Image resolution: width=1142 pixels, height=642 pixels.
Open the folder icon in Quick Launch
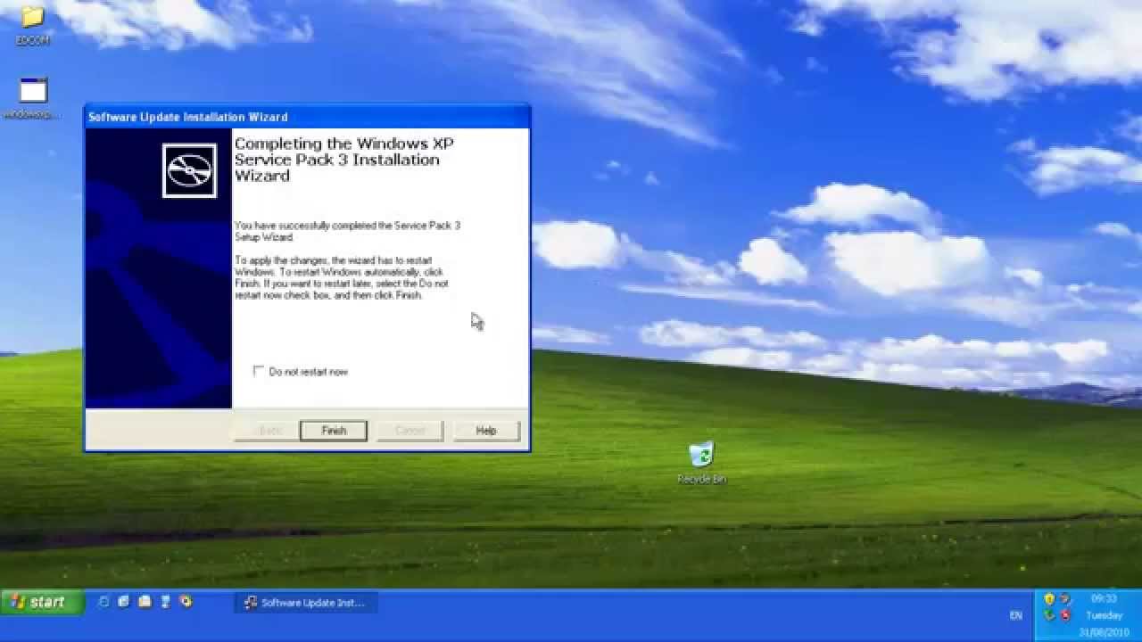pos(145,602)
